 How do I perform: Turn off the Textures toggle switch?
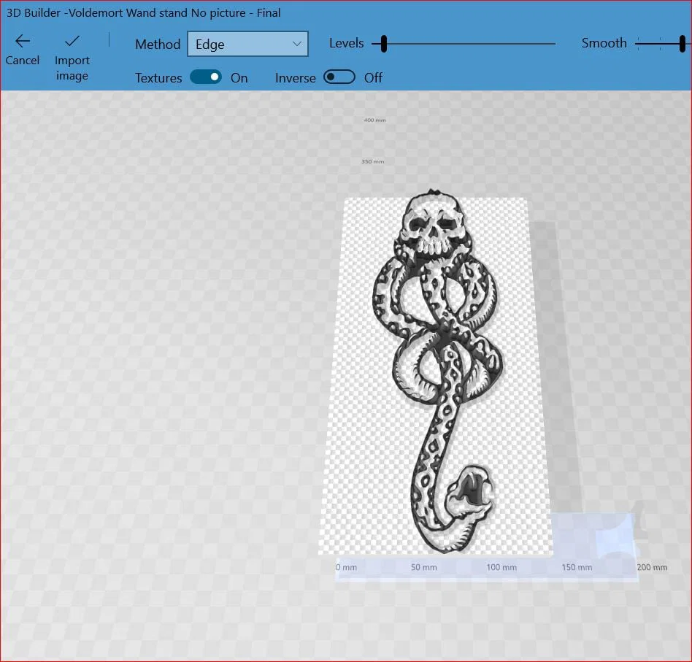pos(206,77)
